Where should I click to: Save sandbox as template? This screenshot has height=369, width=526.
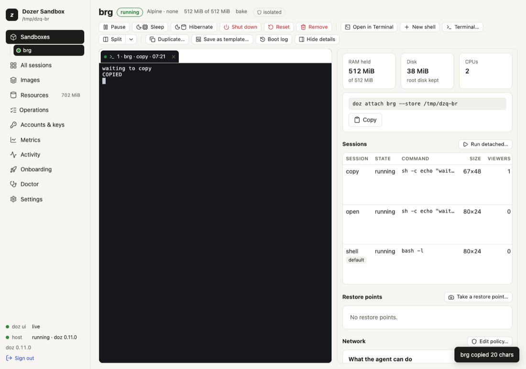point(222,40)
